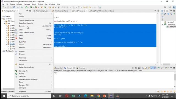The image size is (176, 99).
Task: Toggle Hide Static Members in Outline
Action: pos(171,14)
